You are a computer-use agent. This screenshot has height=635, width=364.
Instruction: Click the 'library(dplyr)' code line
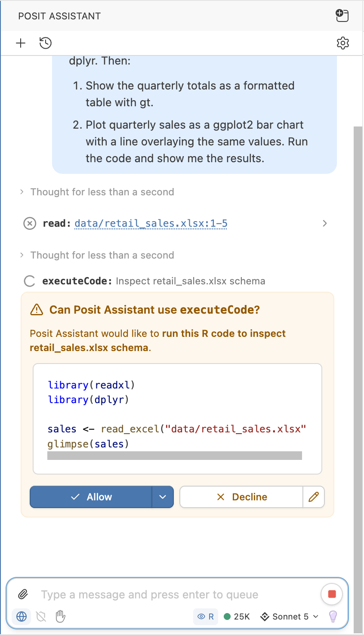point(88,400)
